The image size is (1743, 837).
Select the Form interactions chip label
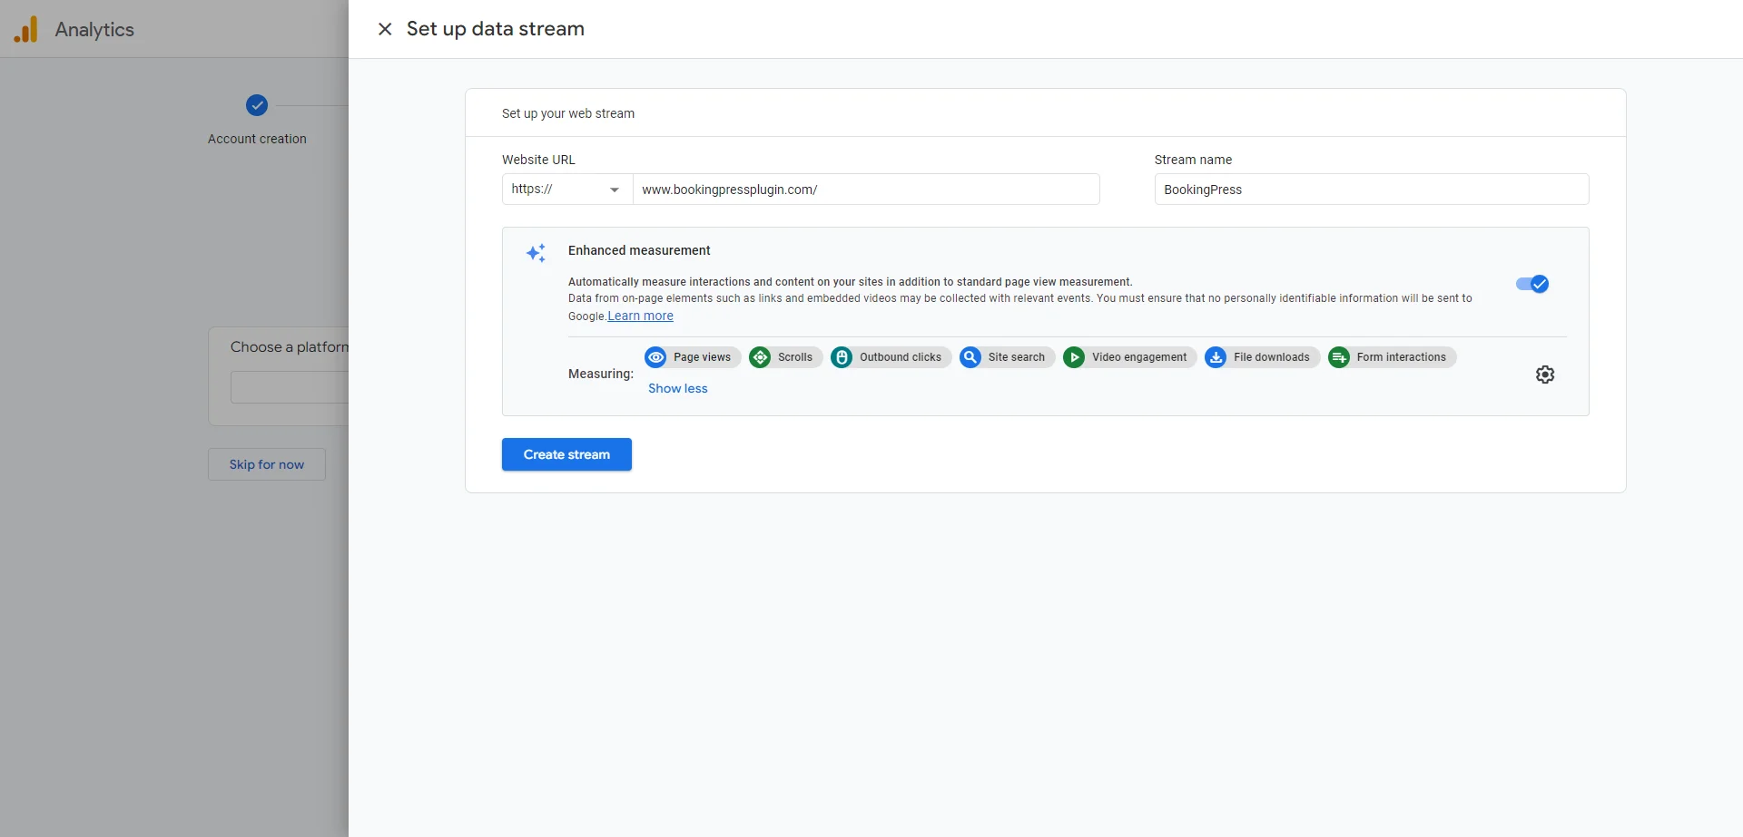coord(1402,357)
